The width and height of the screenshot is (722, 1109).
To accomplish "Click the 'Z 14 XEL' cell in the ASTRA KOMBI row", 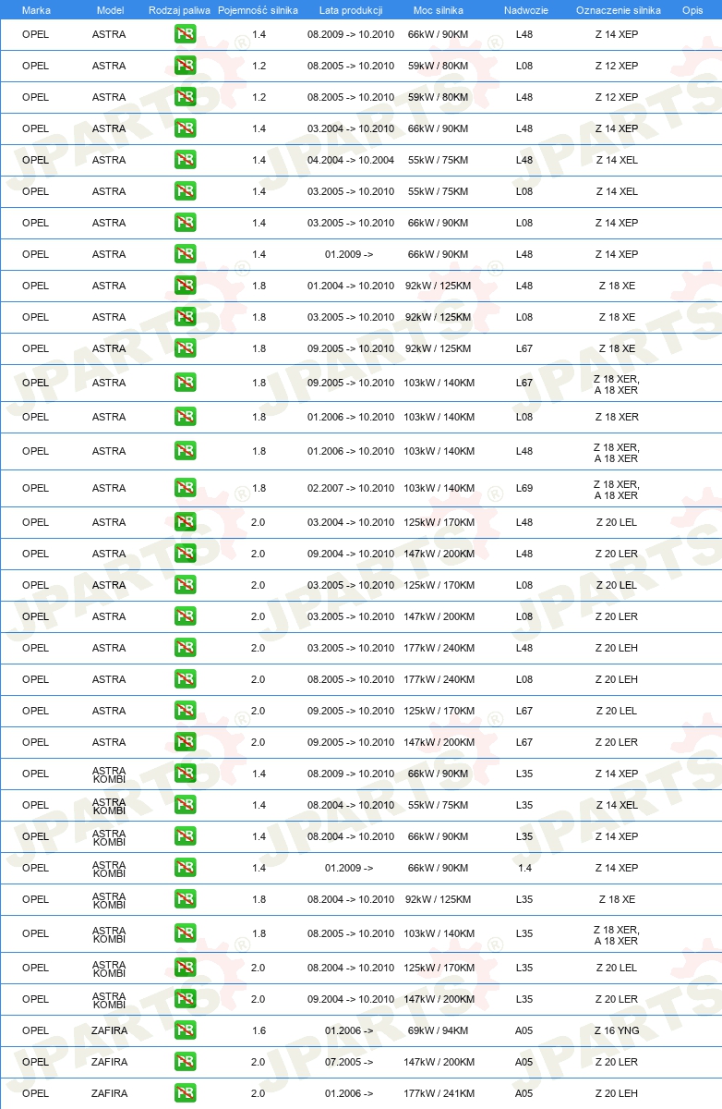I will pyautogui.click(x=617, y=805).
